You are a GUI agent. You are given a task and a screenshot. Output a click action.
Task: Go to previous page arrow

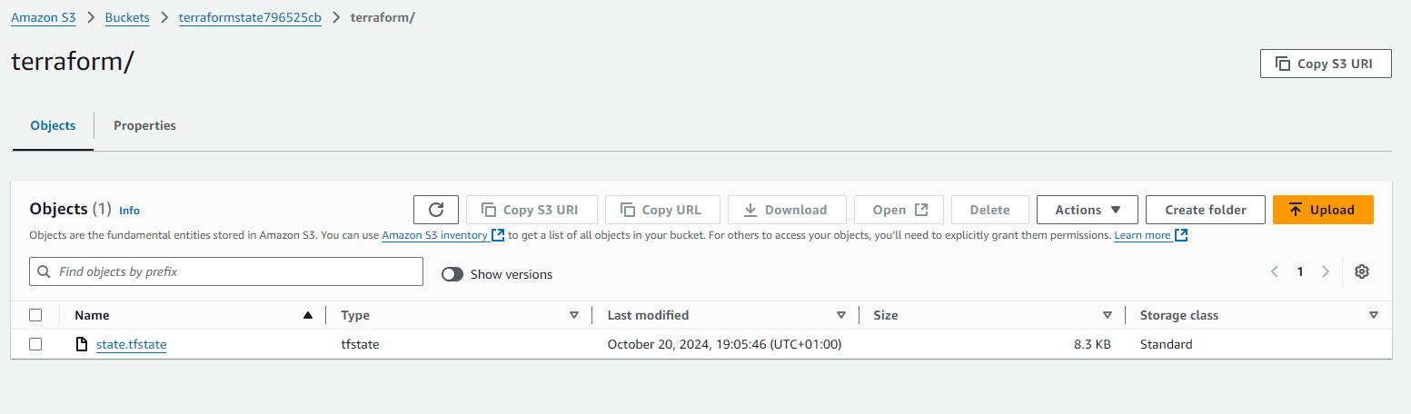pos(1275,271)
